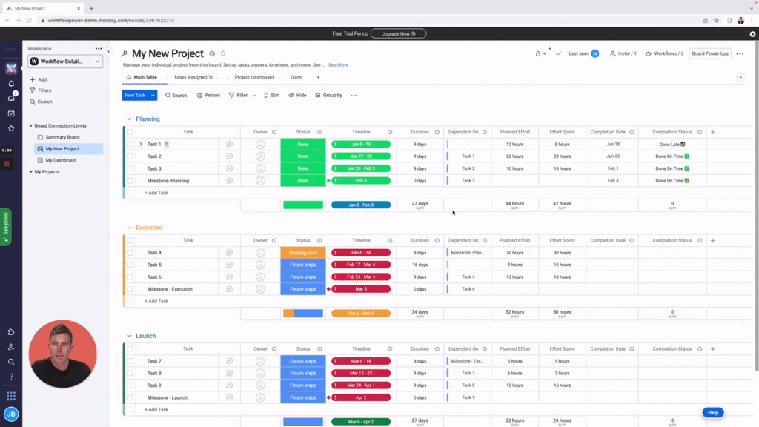
Task: Select the Task 4 row checkbox
Action: point(130,253)
